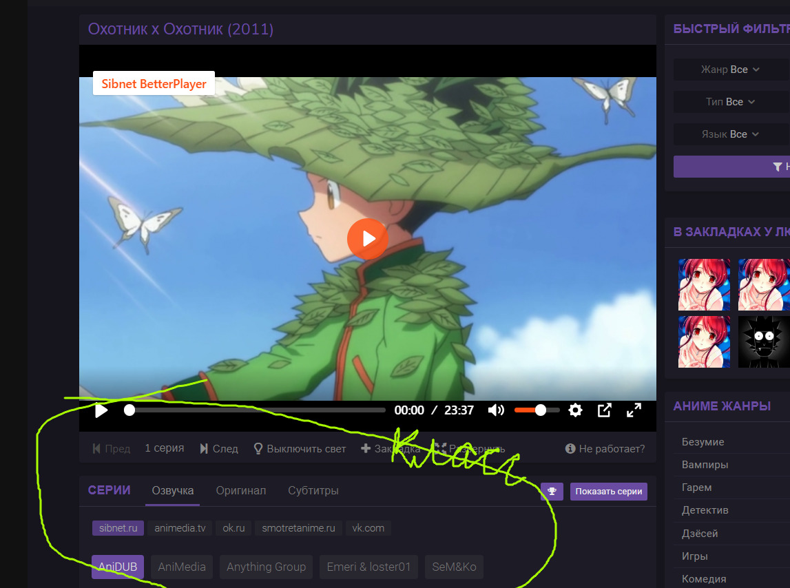Image resolution: width=790 pixels, height=588 pixels.
Task: Choose AniDUB voice-over group
Action: click(x=117, y=567)
